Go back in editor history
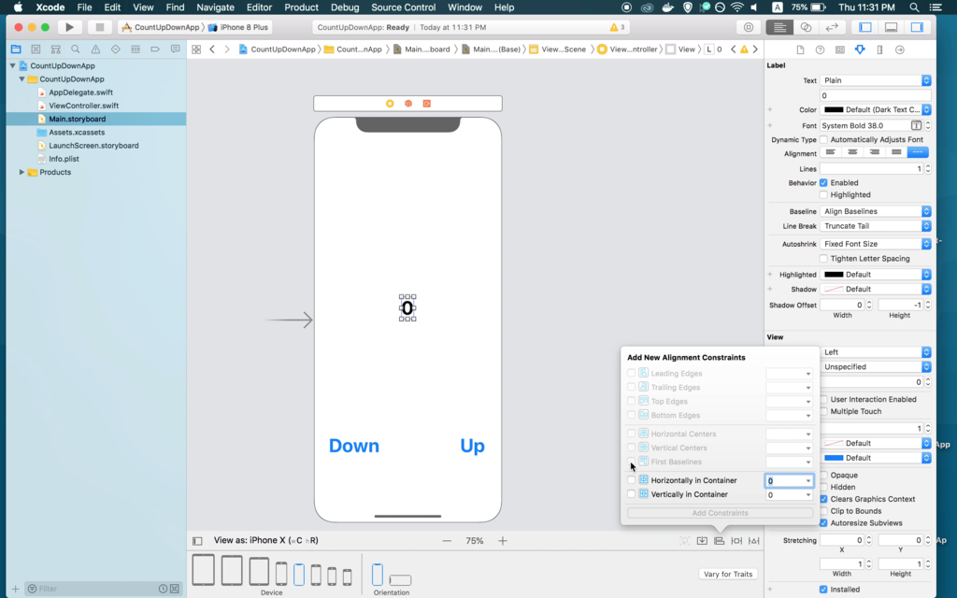Viewport: 957px width, 598px height. pos(212,50)
